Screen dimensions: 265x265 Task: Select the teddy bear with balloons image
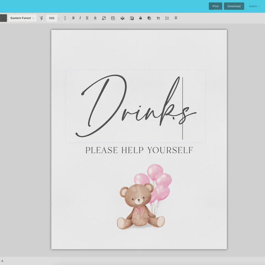(144, 197)
